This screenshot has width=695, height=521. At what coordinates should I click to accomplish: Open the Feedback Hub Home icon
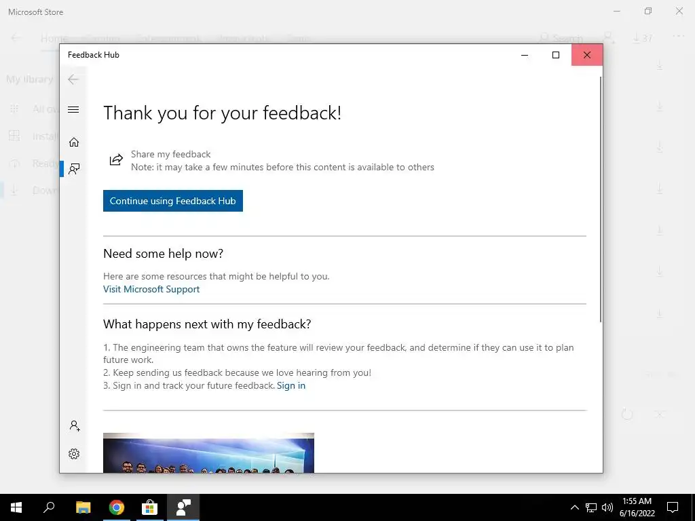coord(73,142)
